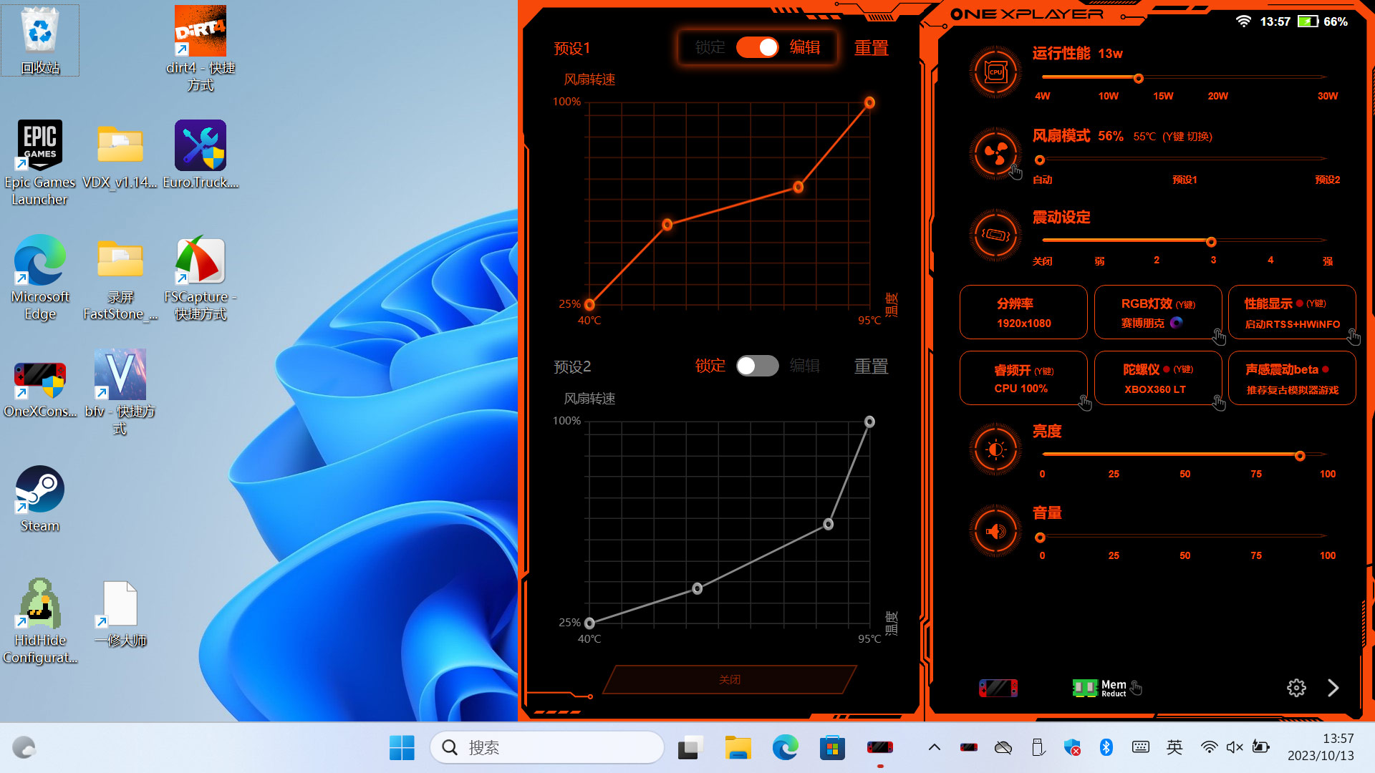Click Bluetooth icon in system tray
The width and height of the screenshot is (1375, 773).
point(1106,747)
